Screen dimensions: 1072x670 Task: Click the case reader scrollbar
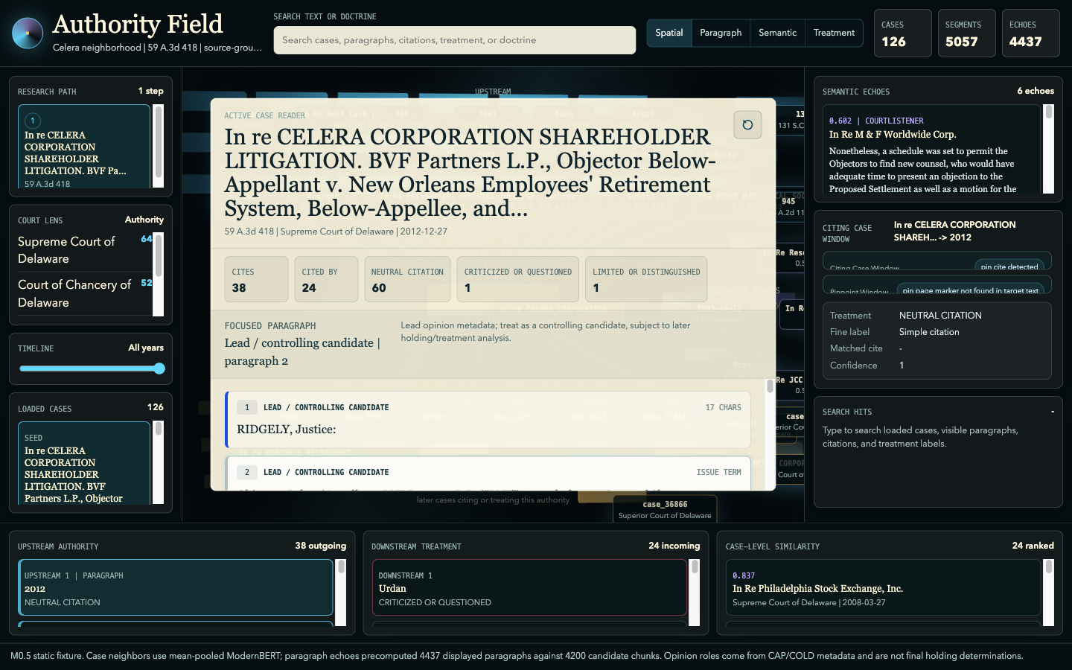pyautogui.click(x=770, y=434)
